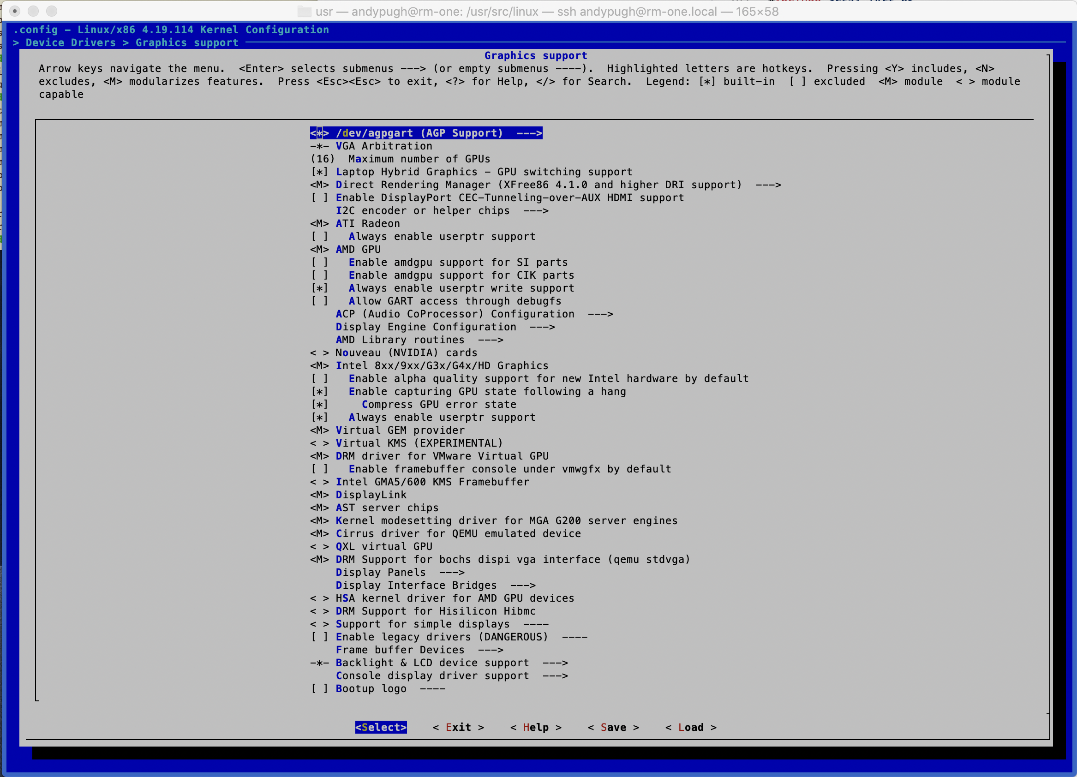Image resolution: width=1077 pixels, height=777 pixels.
Task: Click the terminal window title text
Action: (x=547, y=12)
